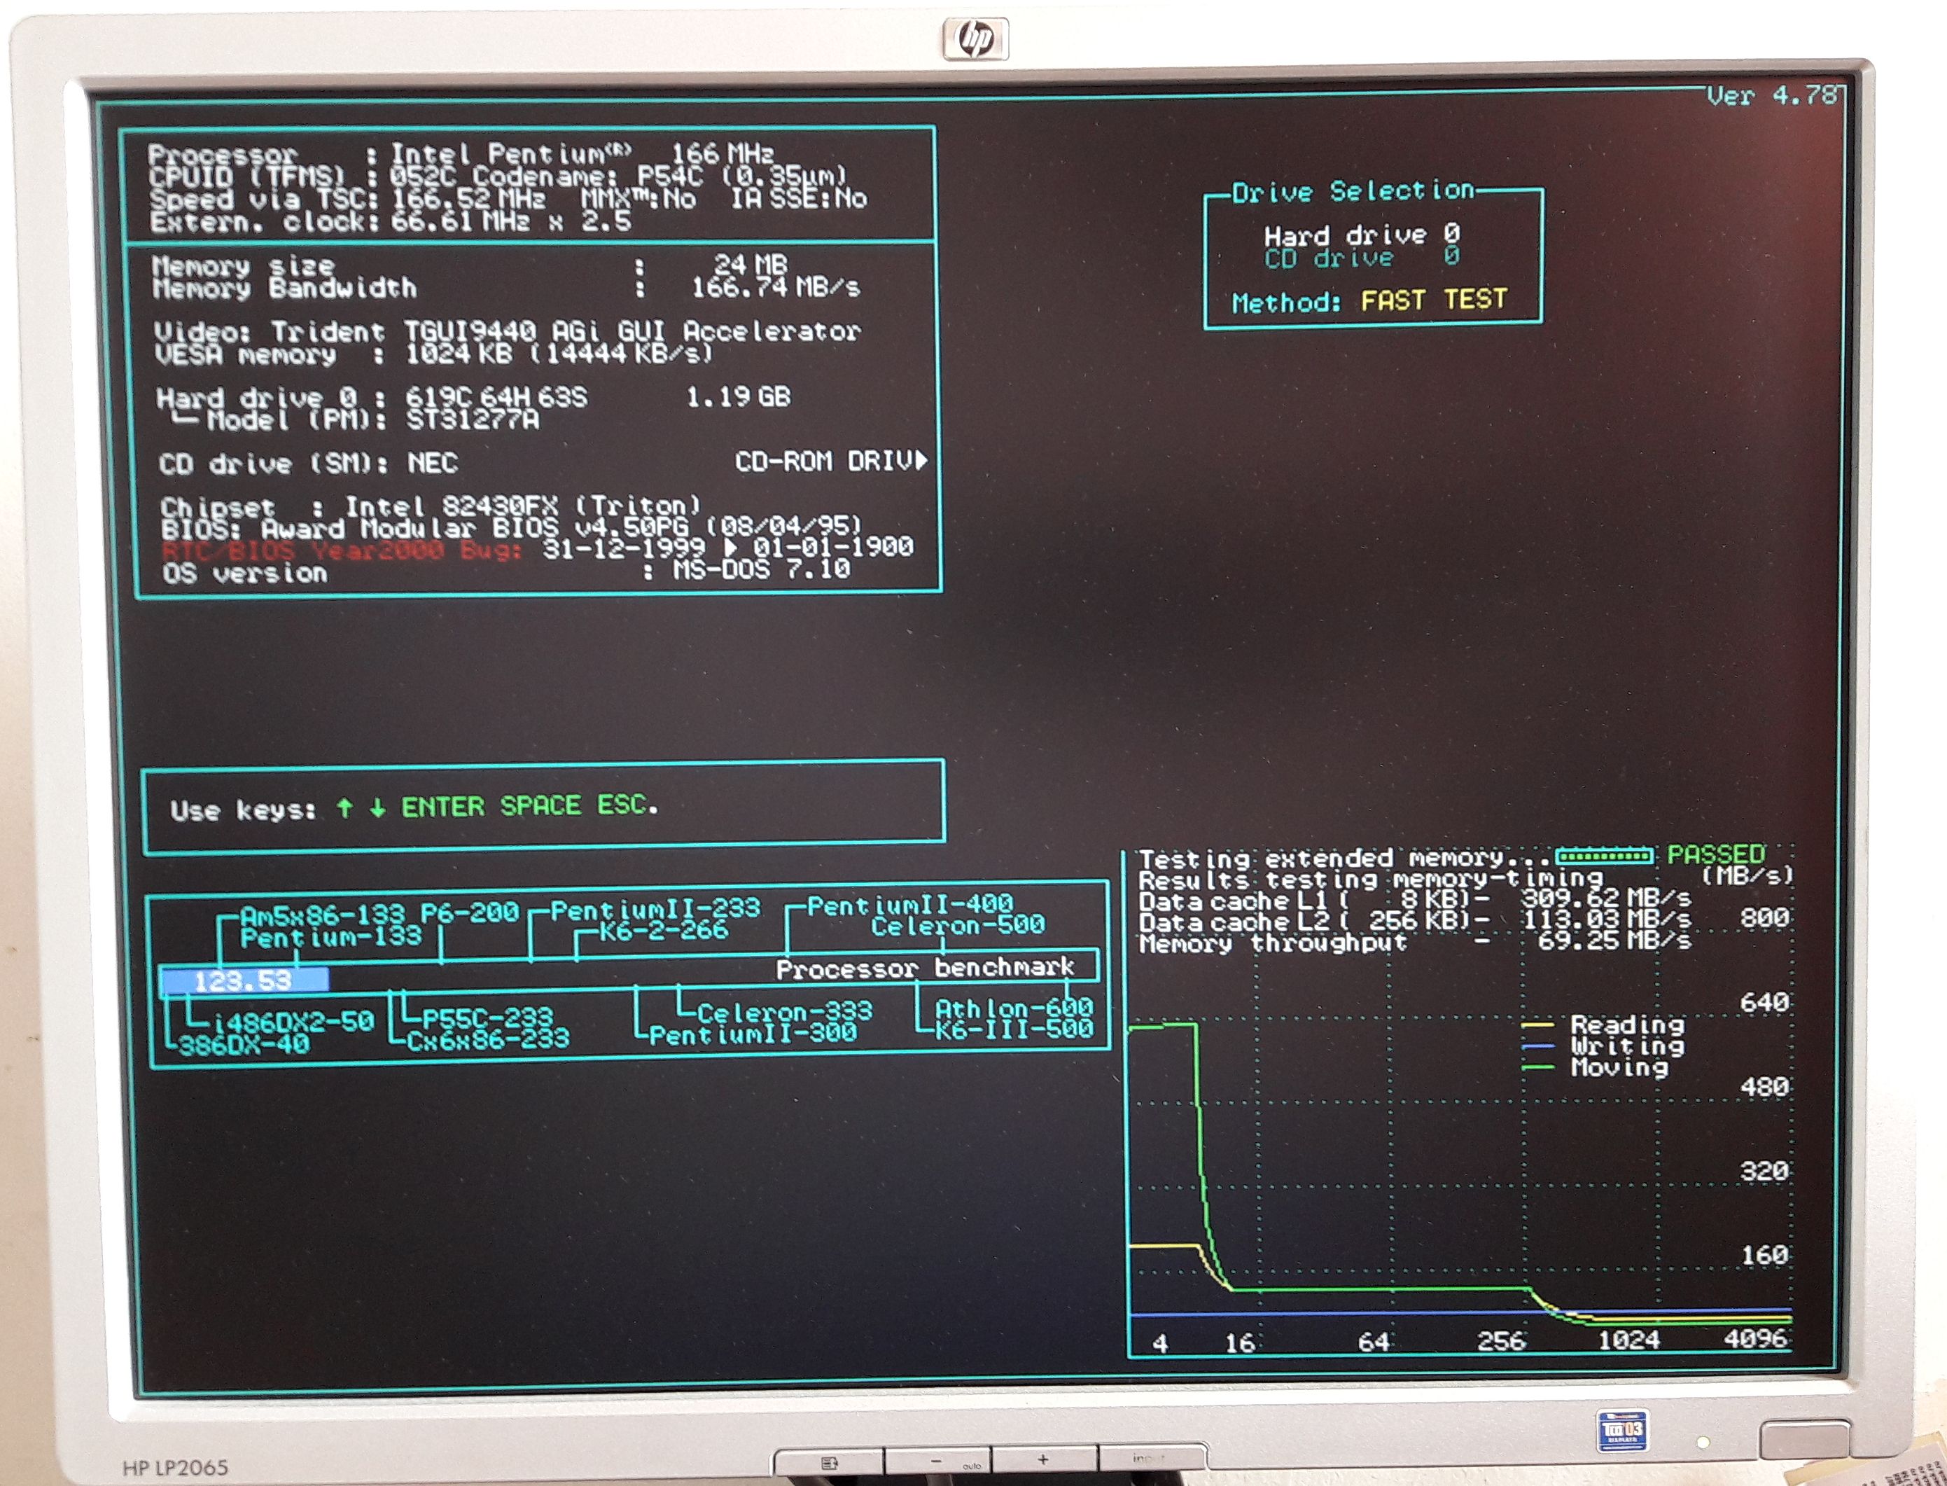Click the PentiumII-233 benchmark marker
Screen dimensions: 1947x1486
coord(655,908)
